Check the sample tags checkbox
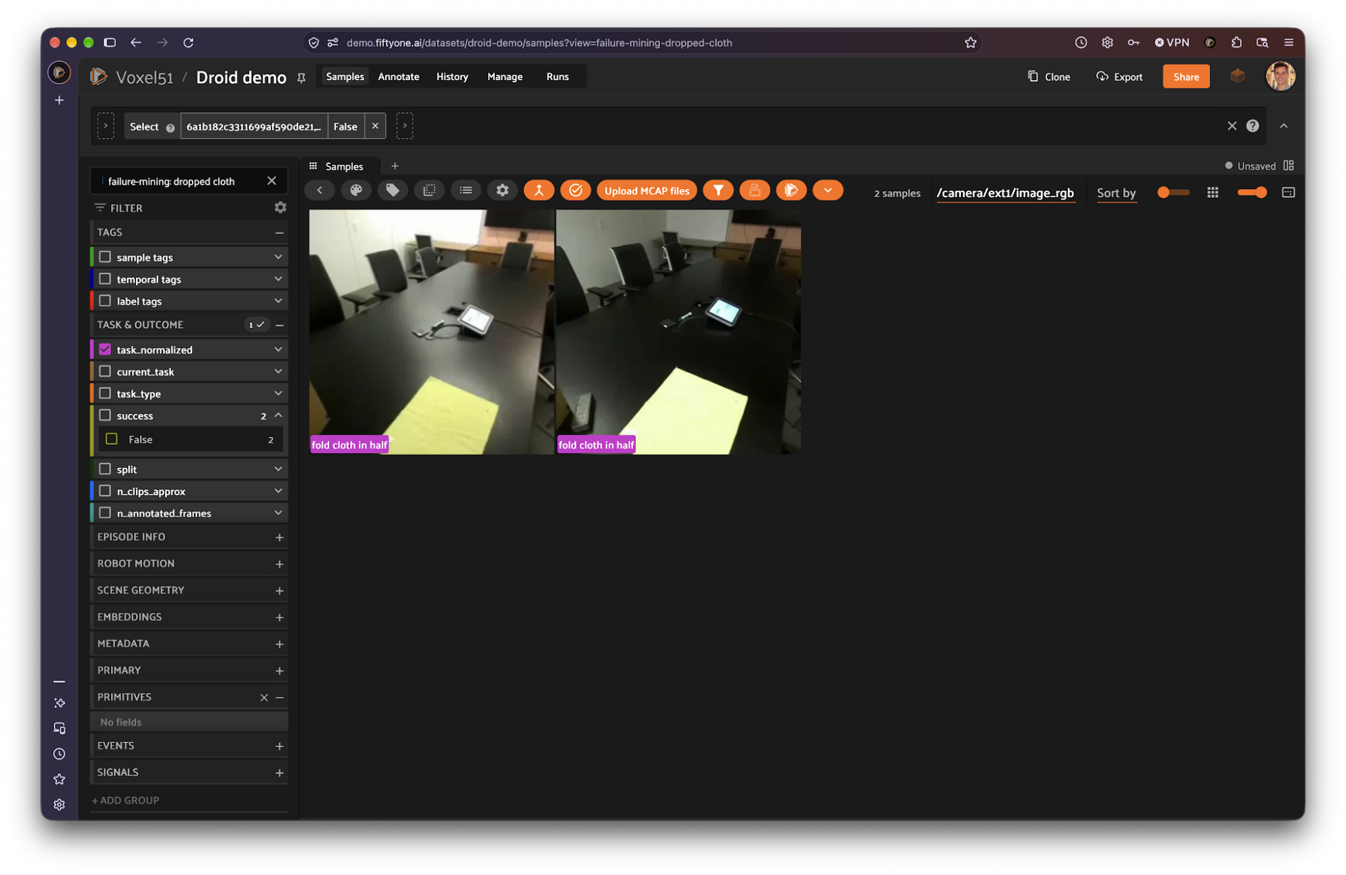 click(105, 257)
